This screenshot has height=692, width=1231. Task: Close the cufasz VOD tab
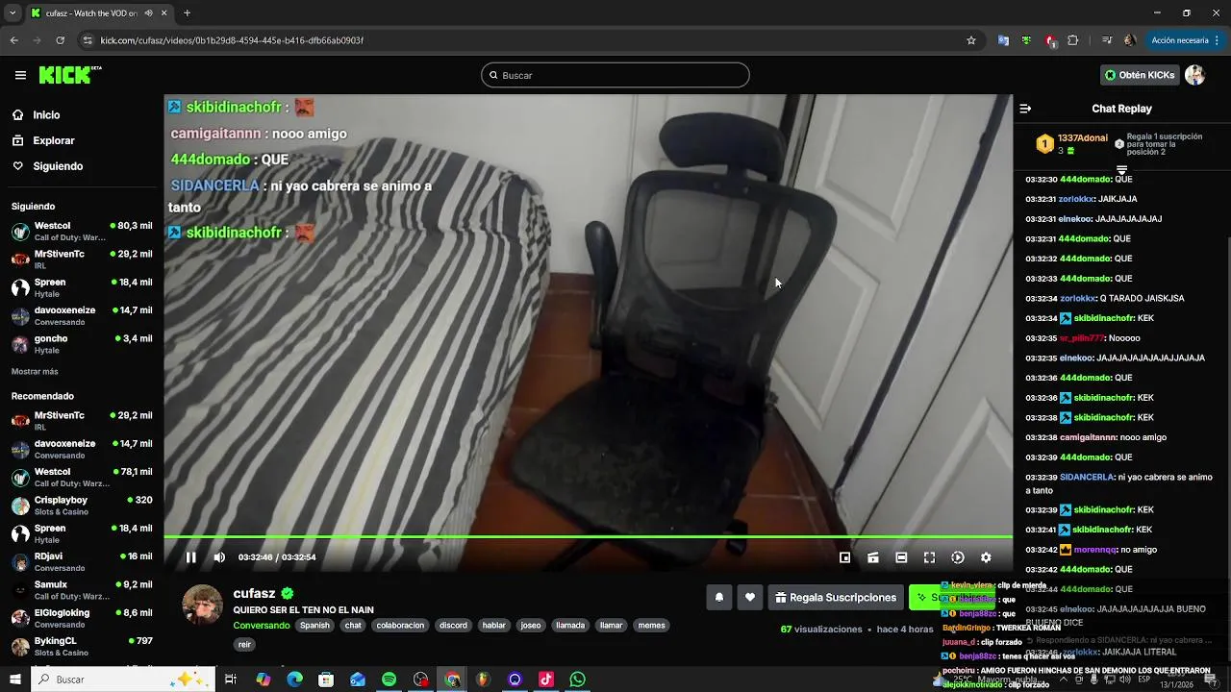(x=163, y=13)
